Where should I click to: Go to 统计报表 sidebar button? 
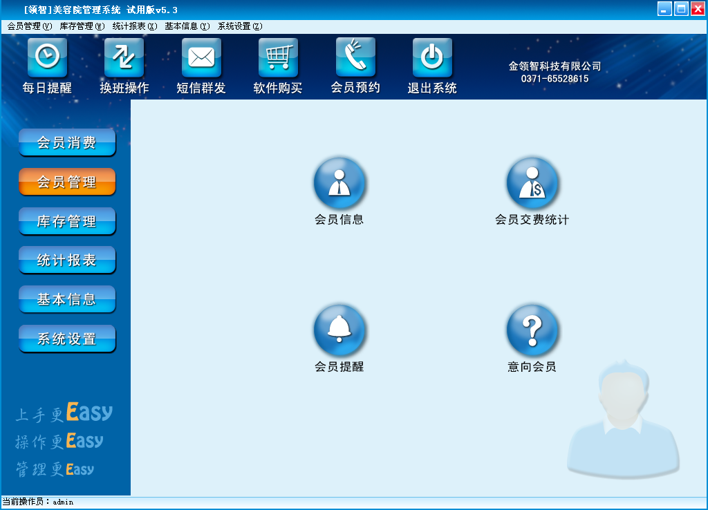pos(67,261)
